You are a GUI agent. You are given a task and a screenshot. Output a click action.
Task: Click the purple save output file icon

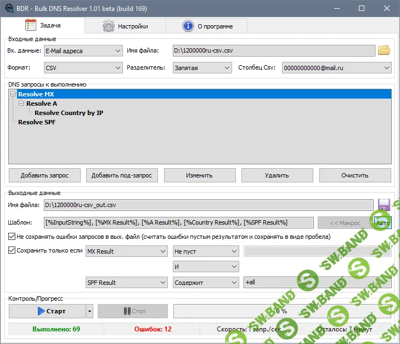coord(384,205)
